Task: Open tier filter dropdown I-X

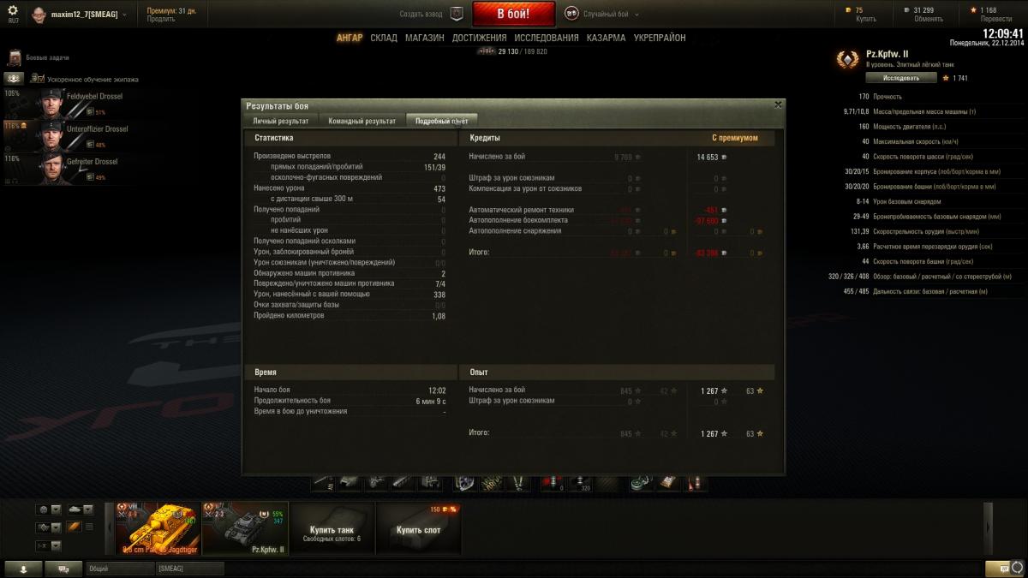Action: coord(48,545)
